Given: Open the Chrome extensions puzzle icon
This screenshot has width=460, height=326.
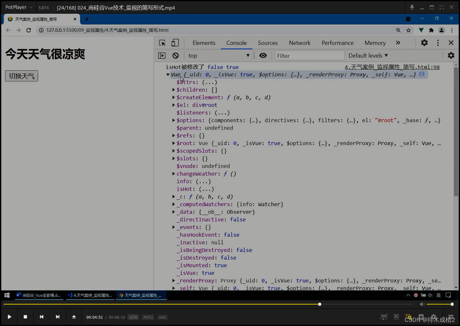Looking at the screenshot, I should pos(431,30).
